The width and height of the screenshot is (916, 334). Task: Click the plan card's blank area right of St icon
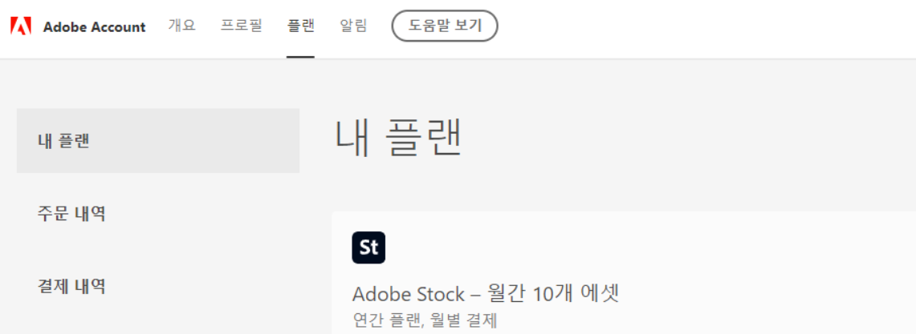click(642, 247)
